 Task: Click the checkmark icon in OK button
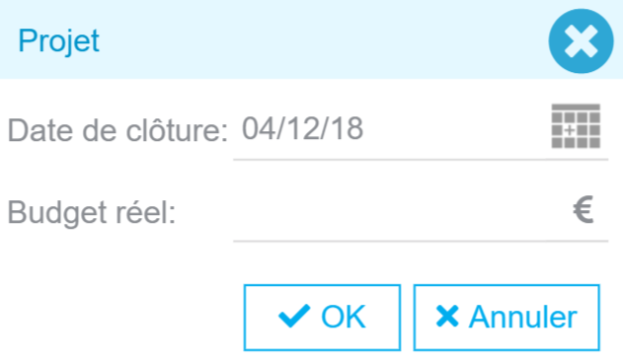(294, 316)
